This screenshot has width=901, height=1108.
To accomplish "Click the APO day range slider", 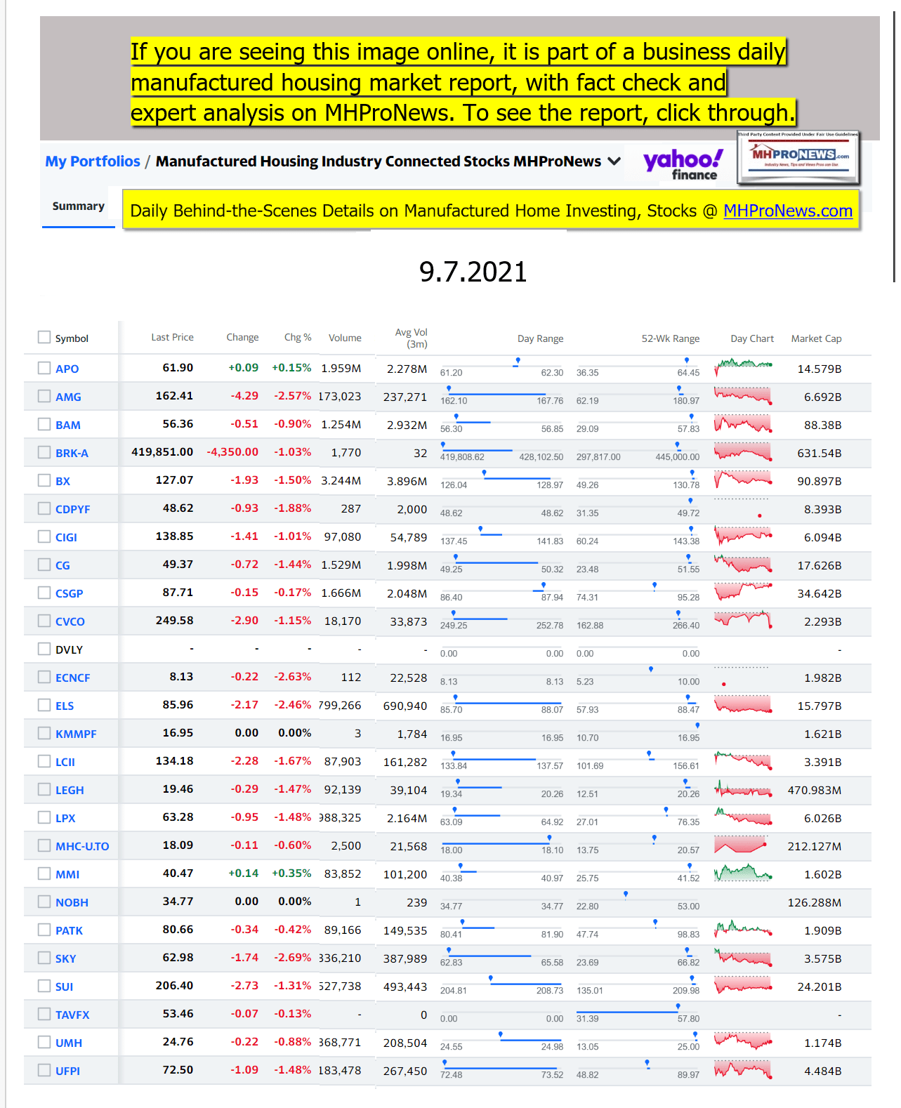I will click(x=501, y=365).
